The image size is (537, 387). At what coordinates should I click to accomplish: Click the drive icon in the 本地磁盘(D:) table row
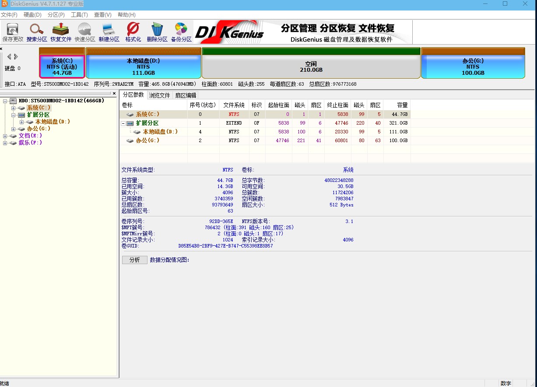pos(137,132)
